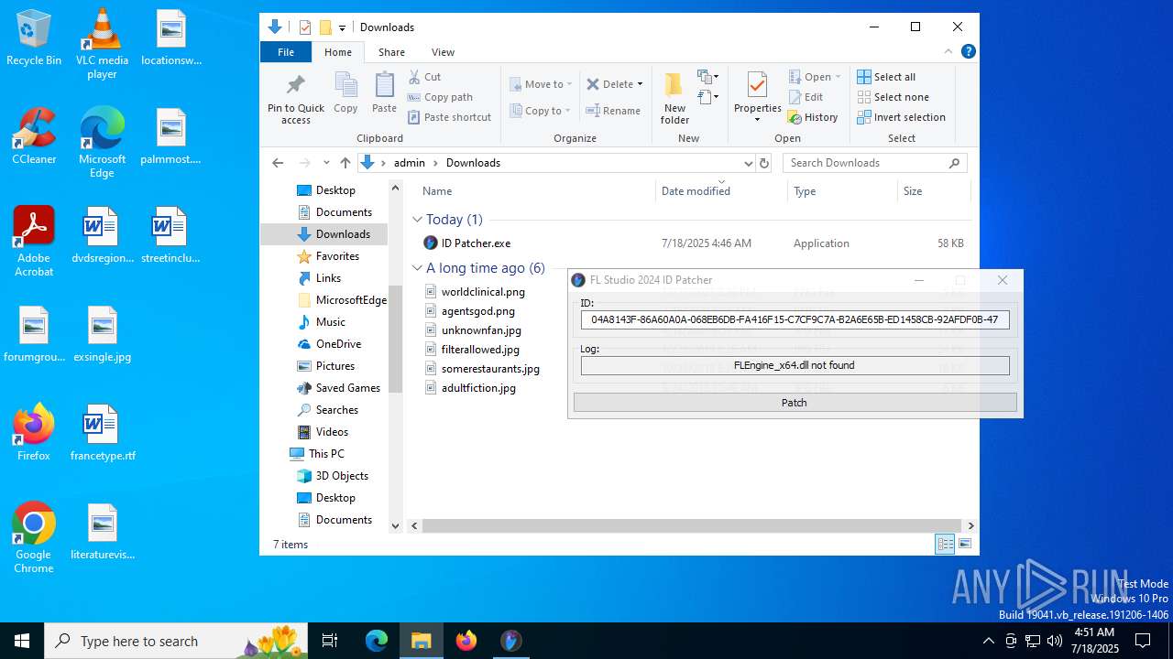The image size is (1173, 659).
Task: Click the horizontal scrollbar in file list
Action: [692, 526]
